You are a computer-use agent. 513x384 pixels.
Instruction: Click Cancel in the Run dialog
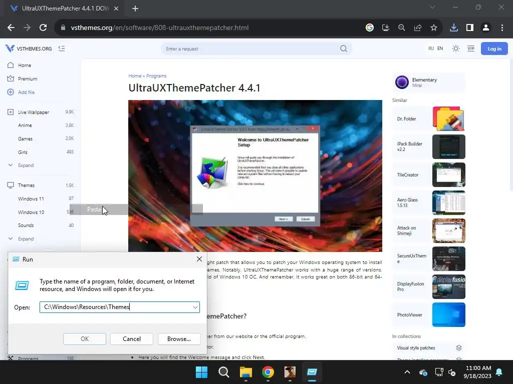point(132,339)
